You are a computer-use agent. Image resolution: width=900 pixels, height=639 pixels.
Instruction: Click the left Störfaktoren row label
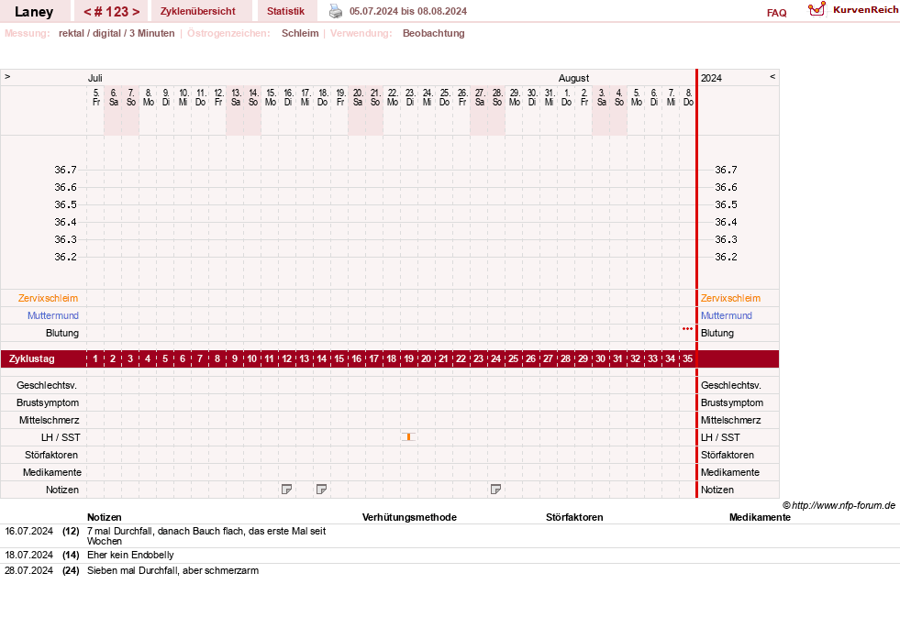(51, 455)
